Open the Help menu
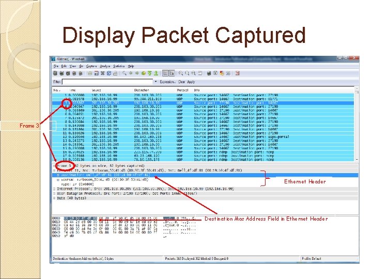 coord(131,66)
